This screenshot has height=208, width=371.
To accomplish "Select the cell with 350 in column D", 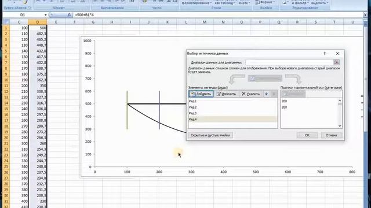I will 37,86.
